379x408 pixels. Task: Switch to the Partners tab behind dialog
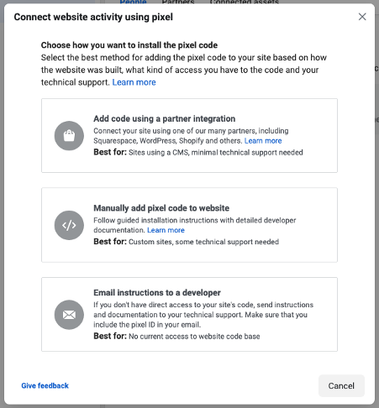point(178,2)
